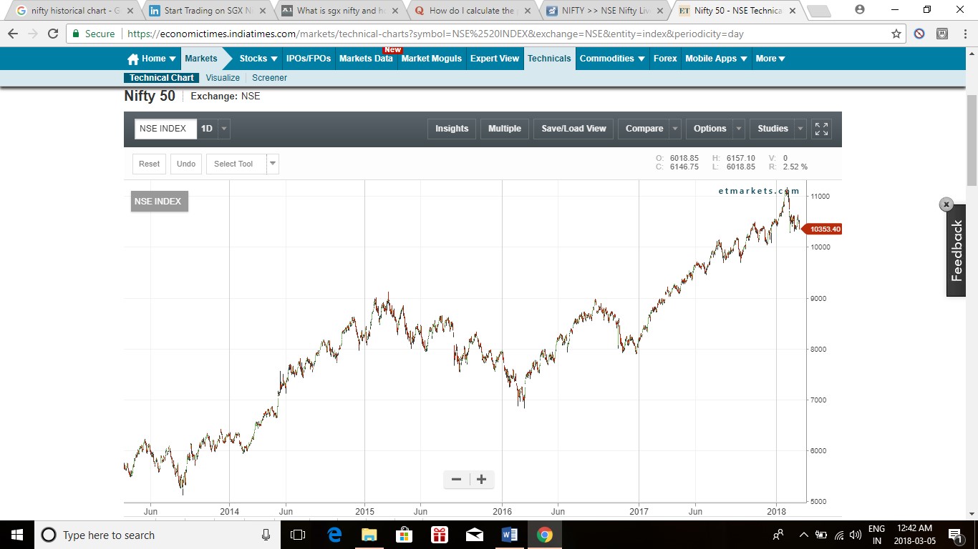978x549 pixels.
Task: Open the Chrome profile icon
Action: (860, 9)
